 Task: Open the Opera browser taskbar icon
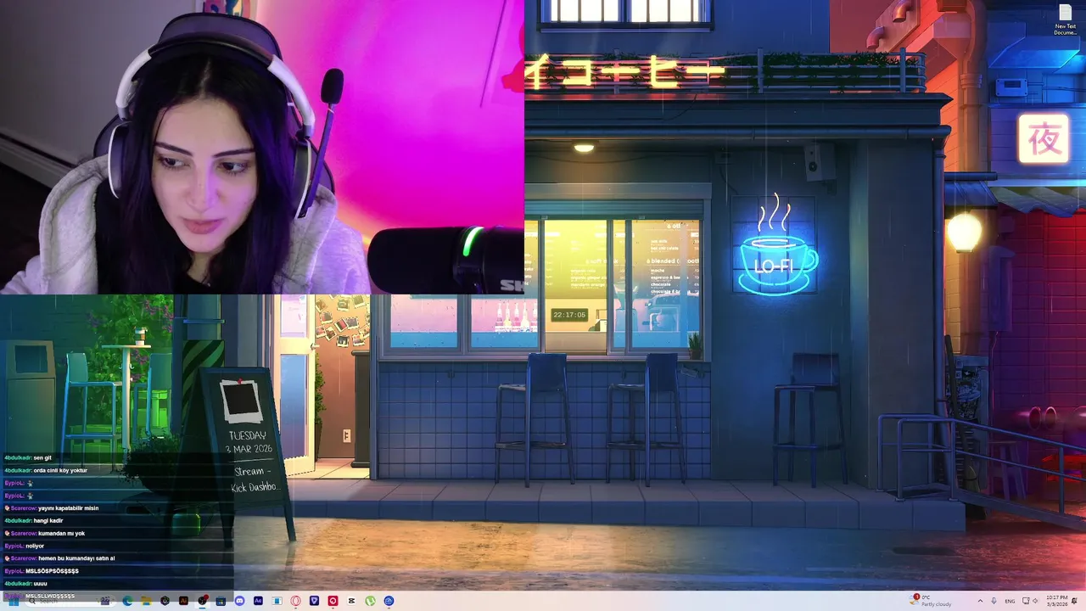pos(295,601)
